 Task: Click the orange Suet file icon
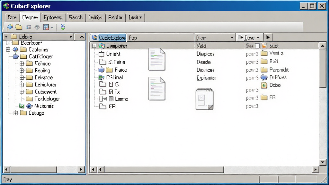tap(264, 46)
